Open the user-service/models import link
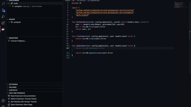The image size is (191, 107). 105,12
